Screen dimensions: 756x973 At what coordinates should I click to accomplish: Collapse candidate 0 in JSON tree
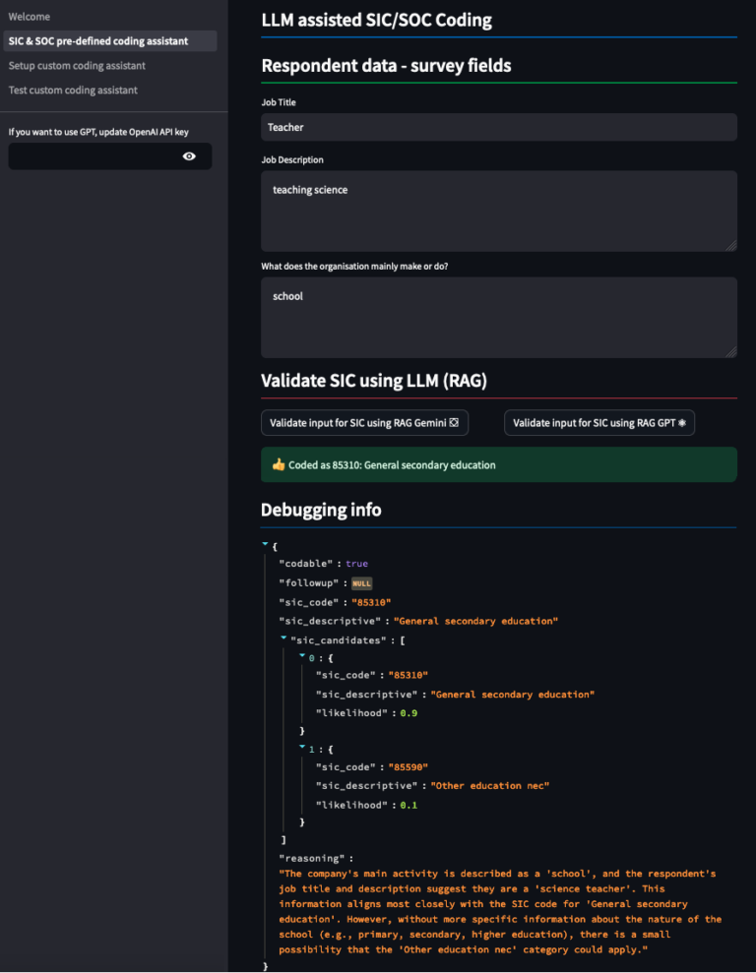(x=302, y=657)
